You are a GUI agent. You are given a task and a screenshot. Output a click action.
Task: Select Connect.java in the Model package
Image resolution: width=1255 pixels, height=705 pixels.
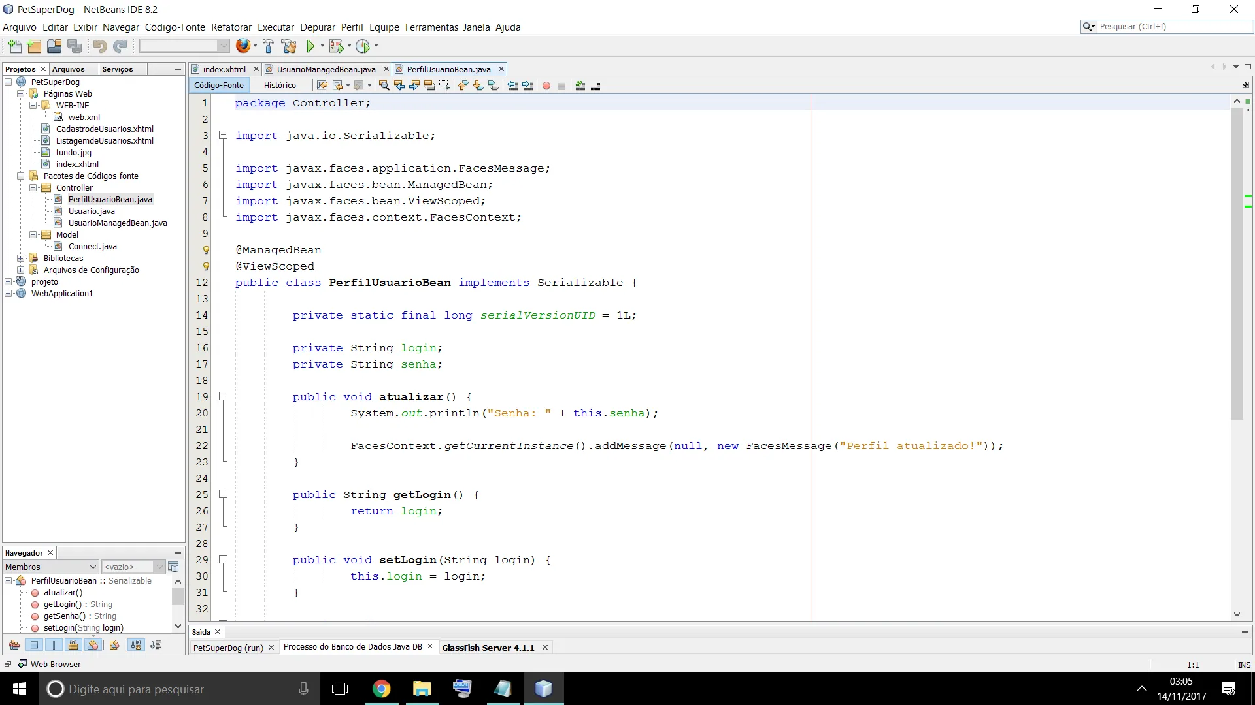[92, 247]
